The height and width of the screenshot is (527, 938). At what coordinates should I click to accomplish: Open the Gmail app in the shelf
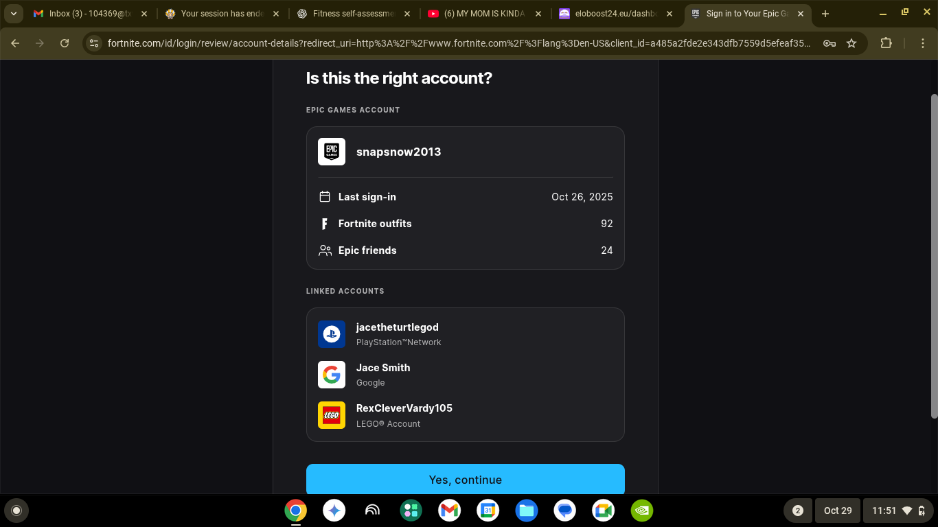point(450,511)
